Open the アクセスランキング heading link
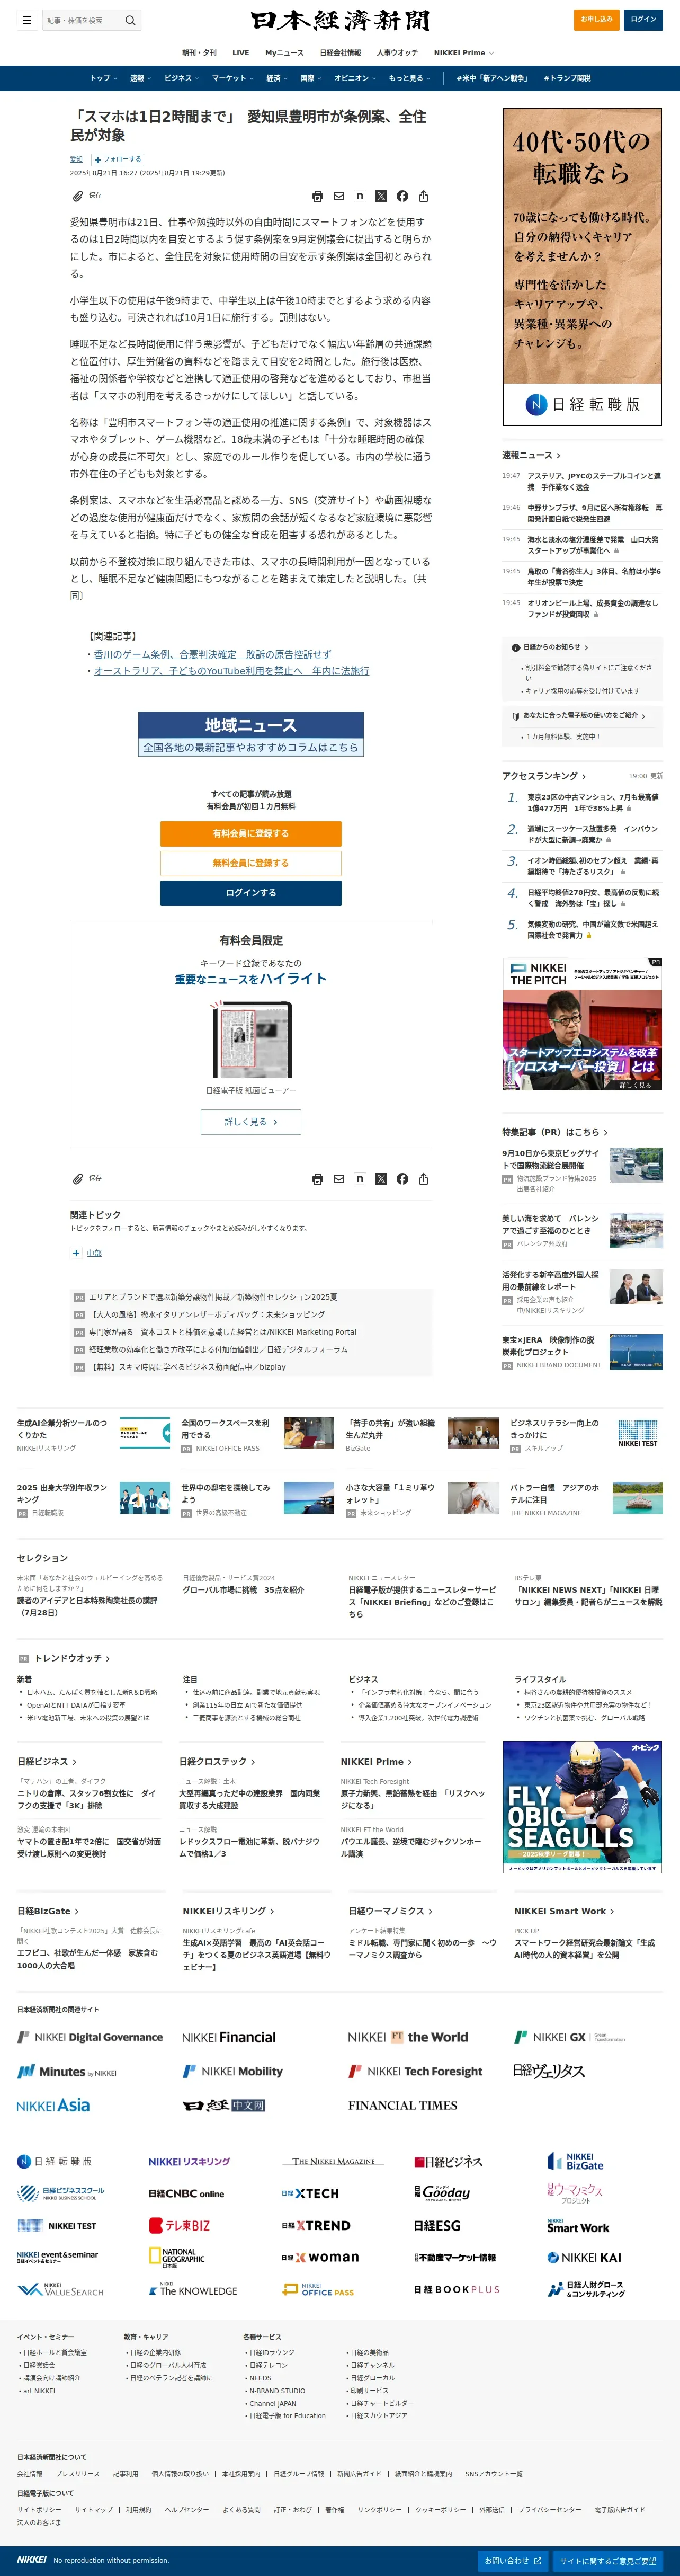 pos(544,776)
